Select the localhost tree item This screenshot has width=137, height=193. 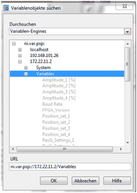tap(39, 50)
